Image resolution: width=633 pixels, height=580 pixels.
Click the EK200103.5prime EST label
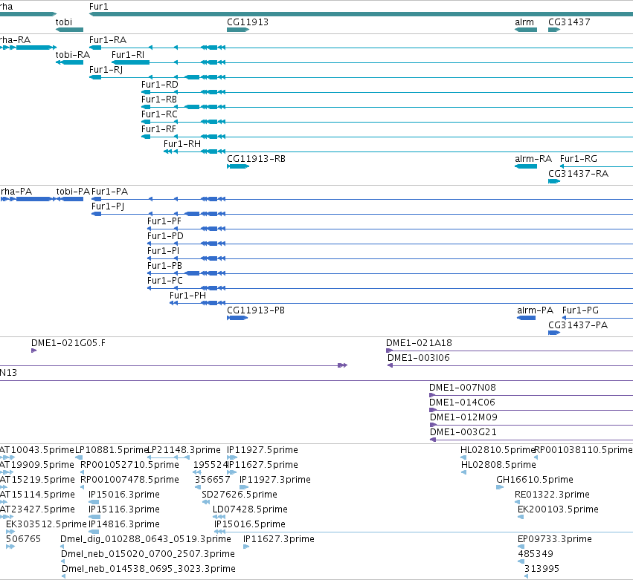pyautogui.click(x=558, y=510)
